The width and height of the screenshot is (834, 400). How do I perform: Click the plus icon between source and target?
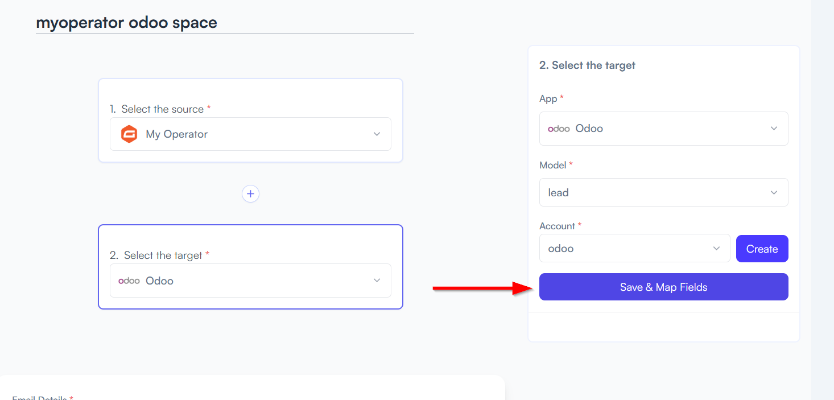[x=250, y=194]
